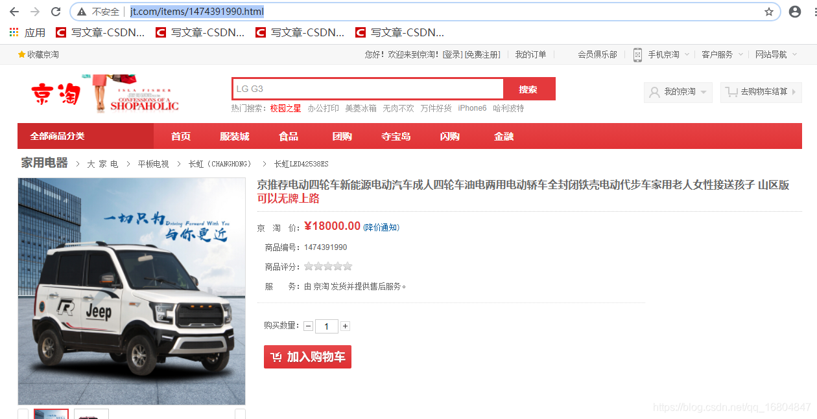Click hot search 万件好货
The height and width of the screenshot is (419, 817).
[x=436, y=108]
